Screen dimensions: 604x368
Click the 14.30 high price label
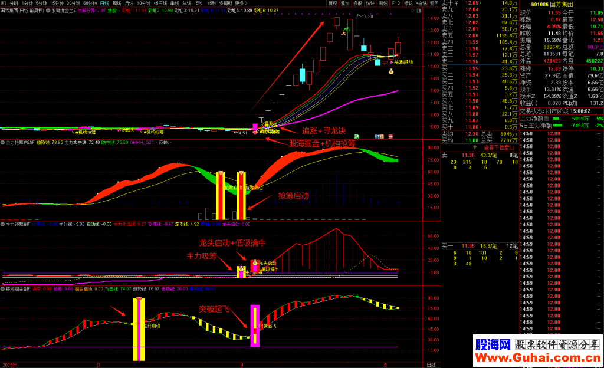[367, 17]
